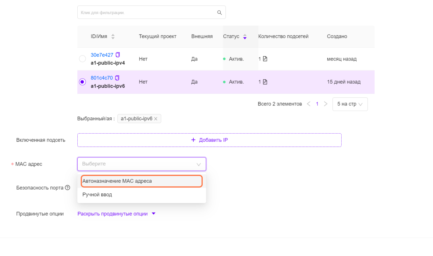Choose Ручной ввод option

click(142, 195)
